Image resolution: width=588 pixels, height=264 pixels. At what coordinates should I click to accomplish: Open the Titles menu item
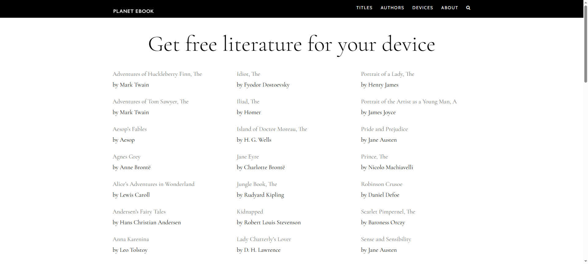[x=364, y=8]
